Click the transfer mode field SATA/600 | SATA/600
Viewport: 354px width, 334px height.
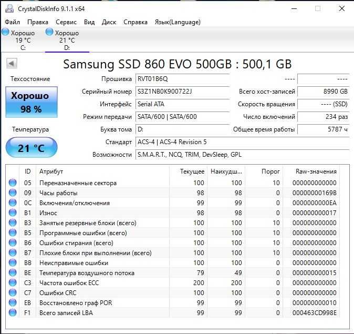(x=183, y=117)
